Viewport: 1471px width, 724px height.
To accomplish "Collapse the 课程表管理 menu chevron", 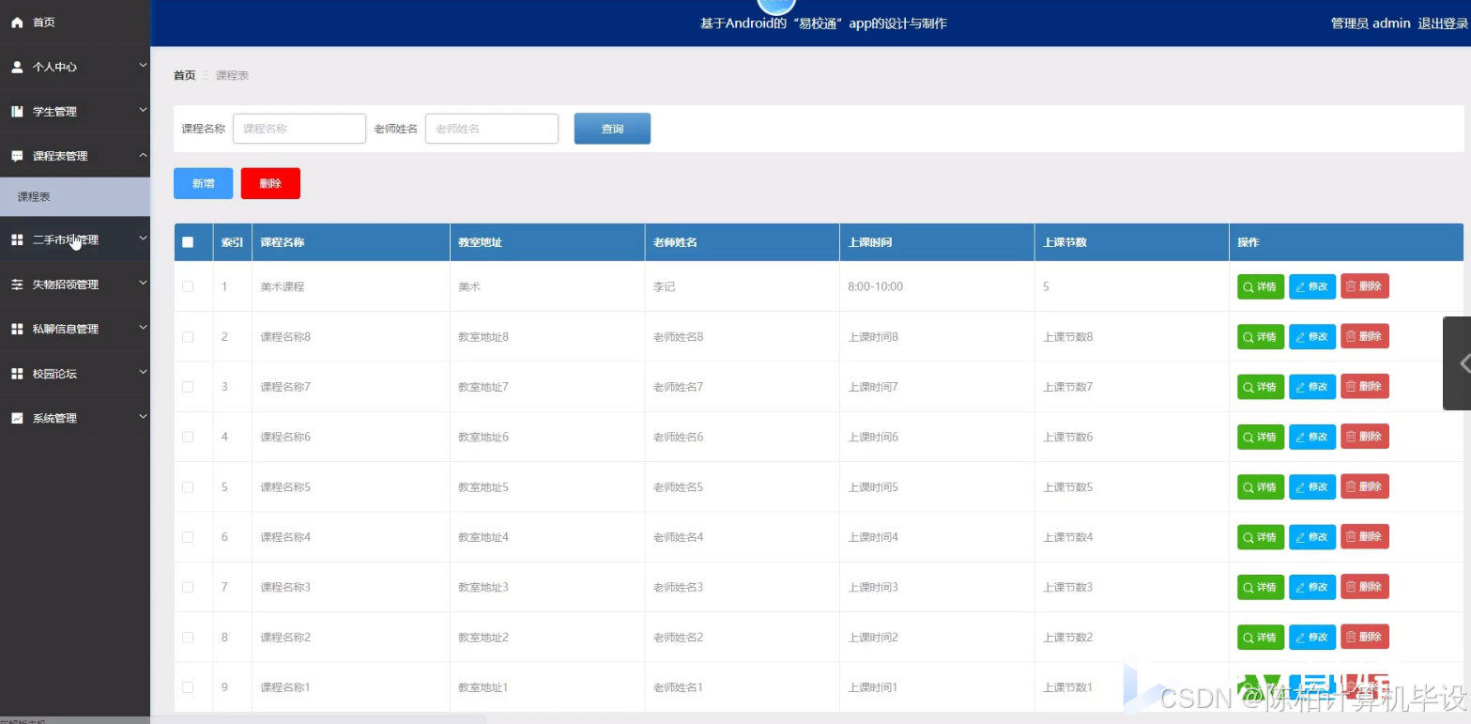I will pos(143,155).
